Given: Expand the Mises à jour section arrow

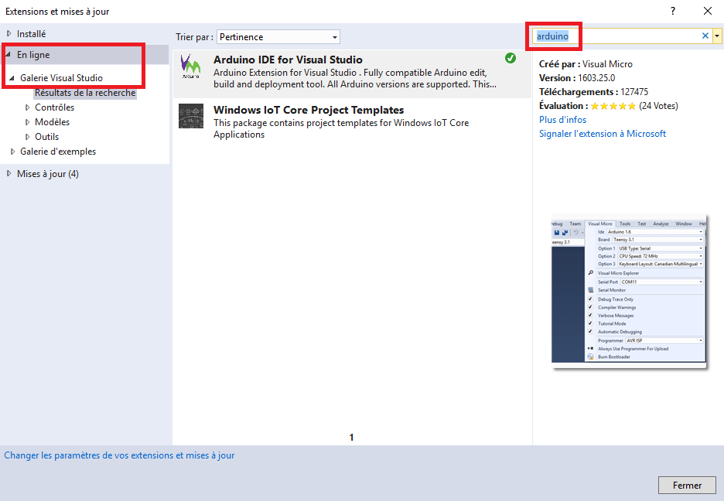Looking at the screenshot, I should pyautogui.click(x=9, y=174).
